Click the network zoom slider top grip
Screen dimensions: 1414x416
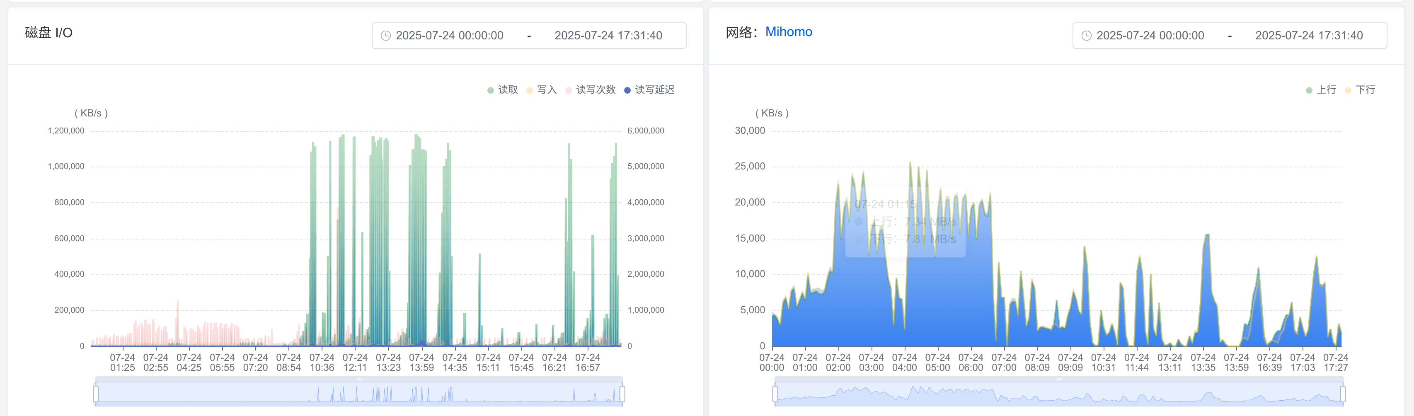pyautogui.click(x=1059, y=379)
